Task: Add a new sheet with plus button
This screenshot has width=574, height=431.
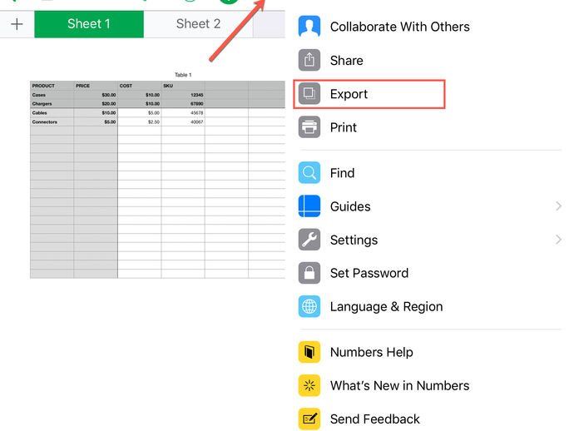Action: (17, 24)
